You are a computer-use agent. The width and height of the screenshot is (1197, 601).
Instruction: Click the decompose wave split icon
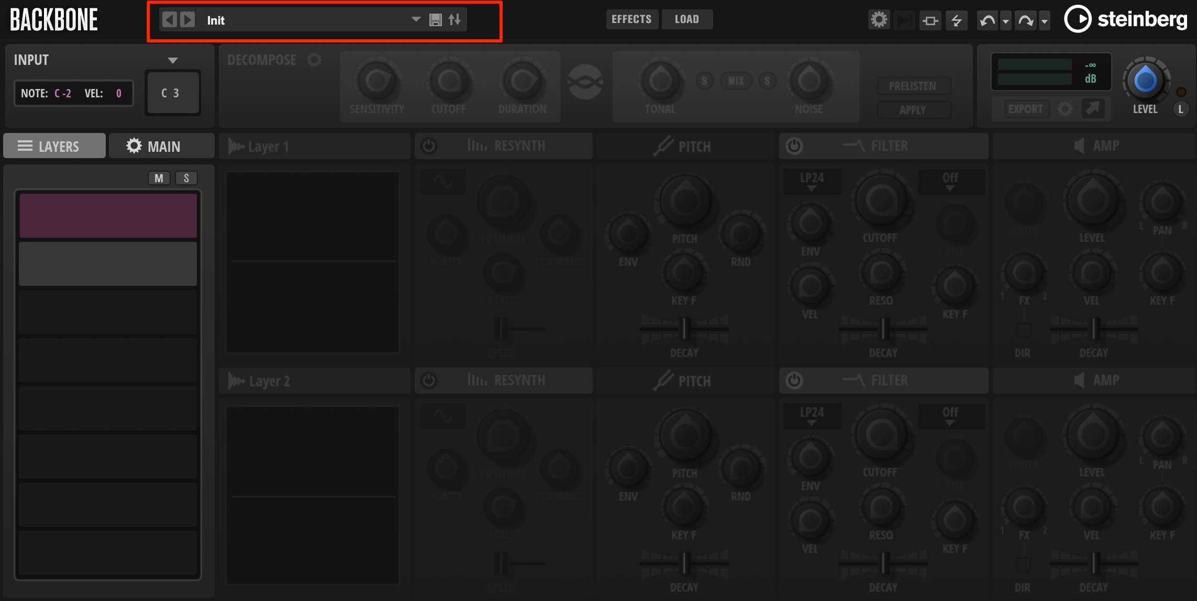pyautogui.click(x=585, y=82)
